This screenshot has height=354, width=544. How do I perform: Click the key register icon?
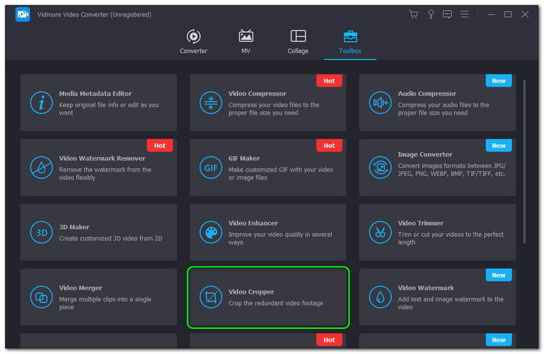[x=430, y=14]
